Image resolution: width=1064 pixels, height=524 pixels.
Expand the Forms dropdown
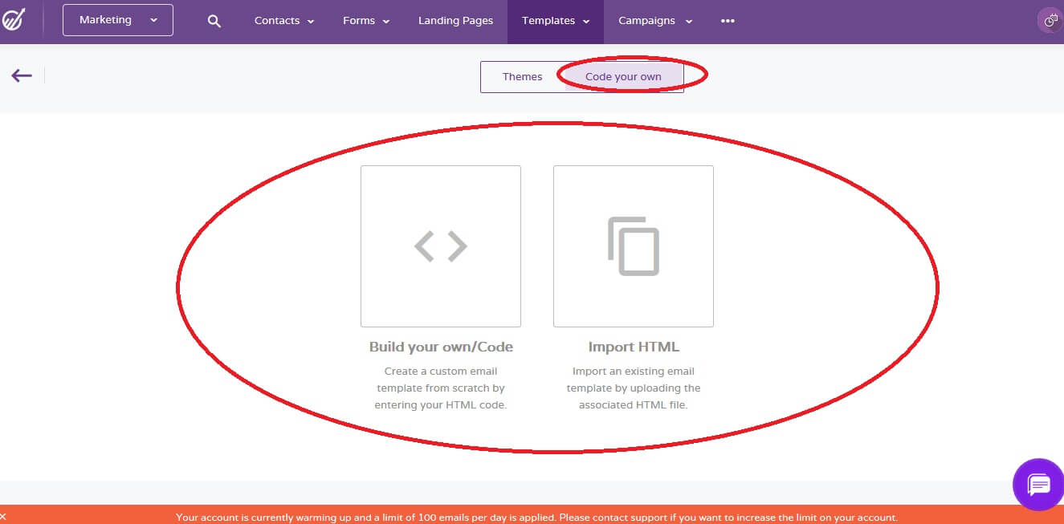[x=366, y=21]
